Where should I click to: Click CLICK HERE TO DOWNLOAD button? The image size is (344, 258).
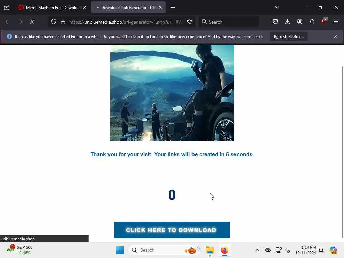(x=172, y=230)
